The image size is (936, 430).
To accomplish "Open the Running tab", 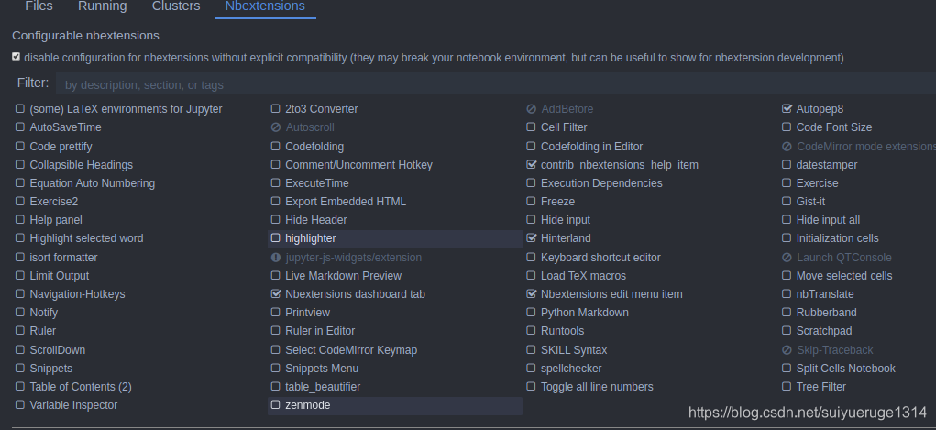I will point(102,6).
